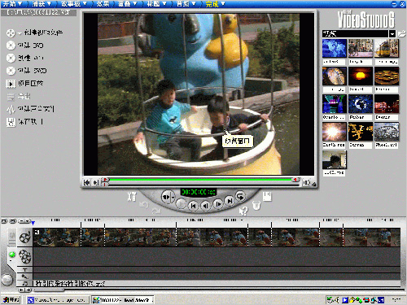
Task: Click the trash bin delete icon
Action: (x=256, y=205)
